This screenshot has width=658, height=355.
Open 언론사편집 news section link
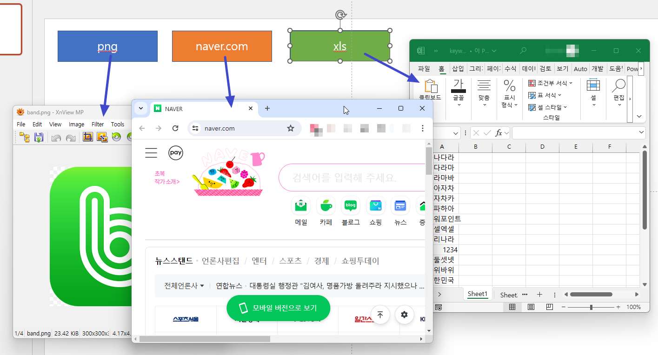220,261
